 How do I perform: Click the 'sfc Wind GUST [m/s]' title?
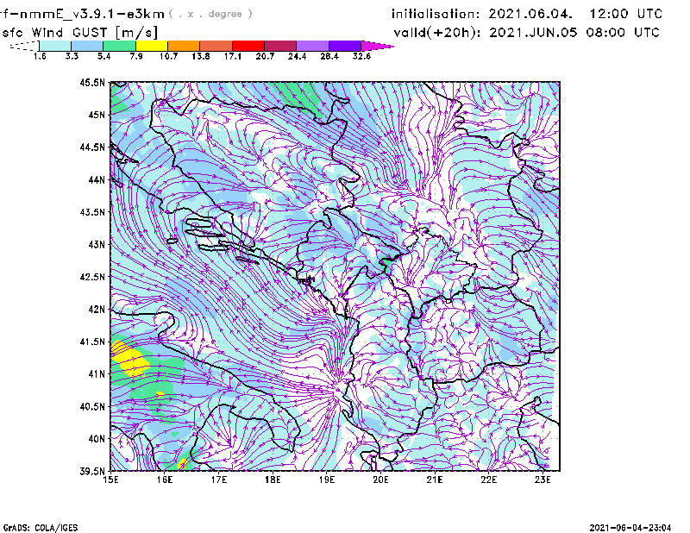pos(79,33)
